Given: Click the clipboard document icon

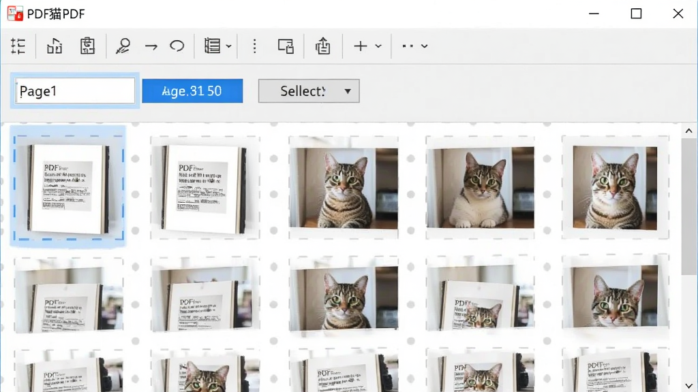Looking at the screenshot, I should pos(87,46).
